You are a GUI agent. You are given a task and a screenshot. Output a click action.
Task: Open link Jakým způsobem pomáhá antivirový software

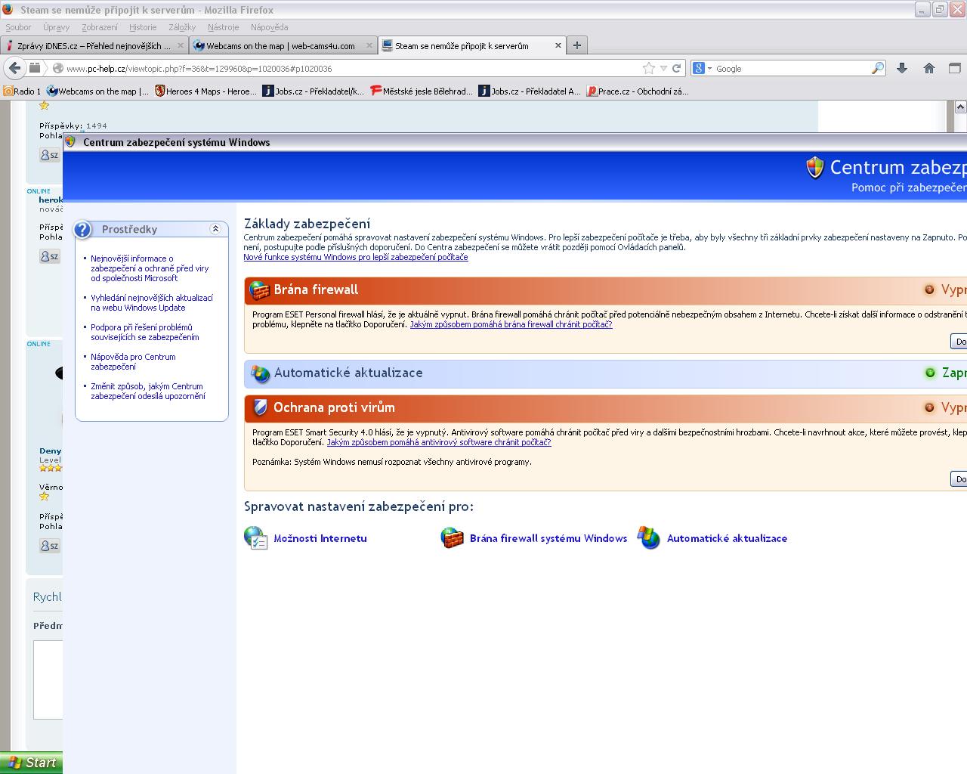click(439, 442)
